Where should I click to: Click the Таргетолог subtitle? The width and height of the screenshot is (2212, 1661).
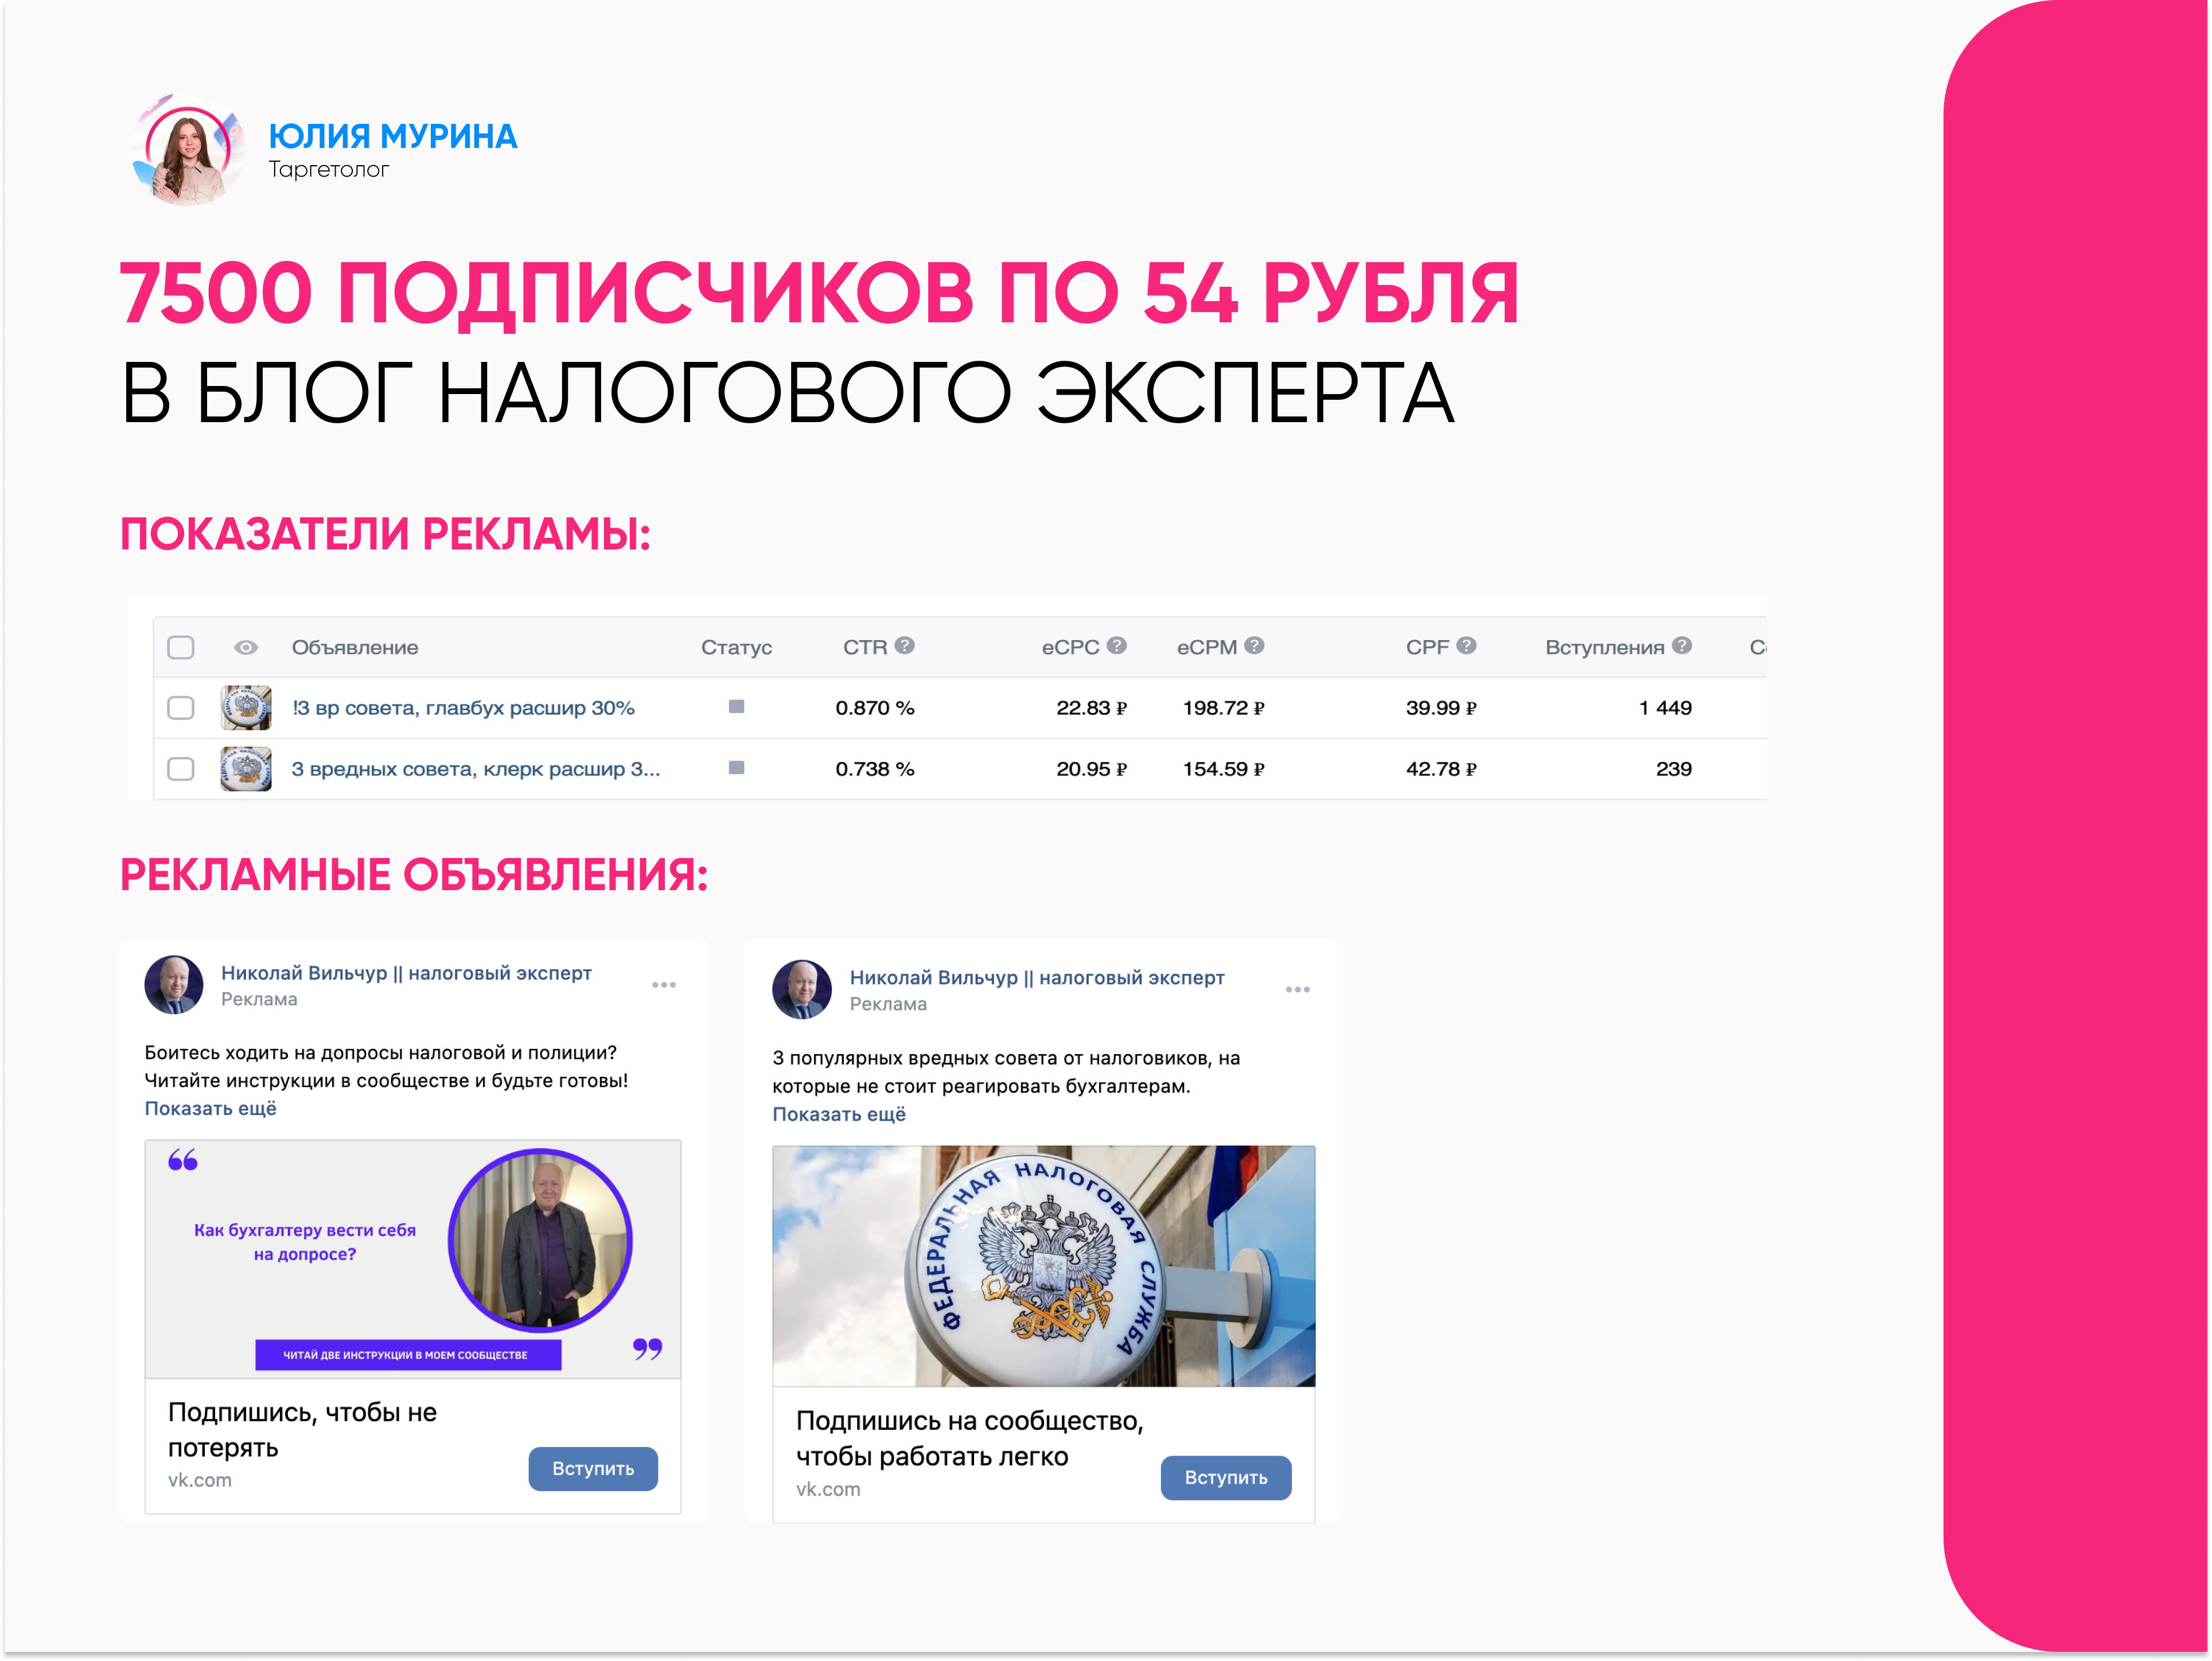(x=328, y=170)
